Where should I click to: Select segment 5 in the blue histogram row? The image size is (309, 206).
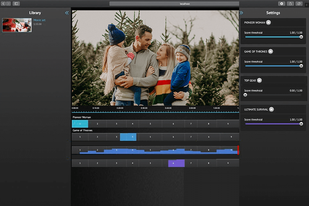[150, 150]
